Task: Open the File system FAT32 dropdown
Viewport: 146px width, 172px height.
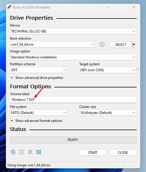Action: click(x=38, y=113)
